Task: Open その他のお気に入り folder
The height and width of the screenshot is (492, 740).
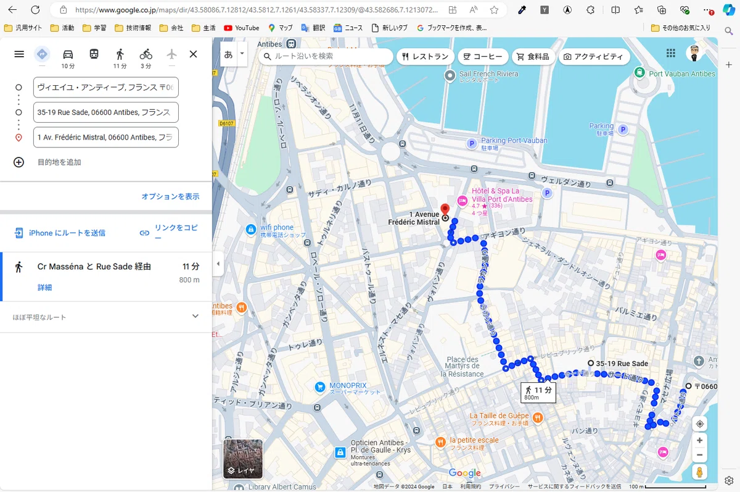Action: pyautogui.click(x=681, y=28)
